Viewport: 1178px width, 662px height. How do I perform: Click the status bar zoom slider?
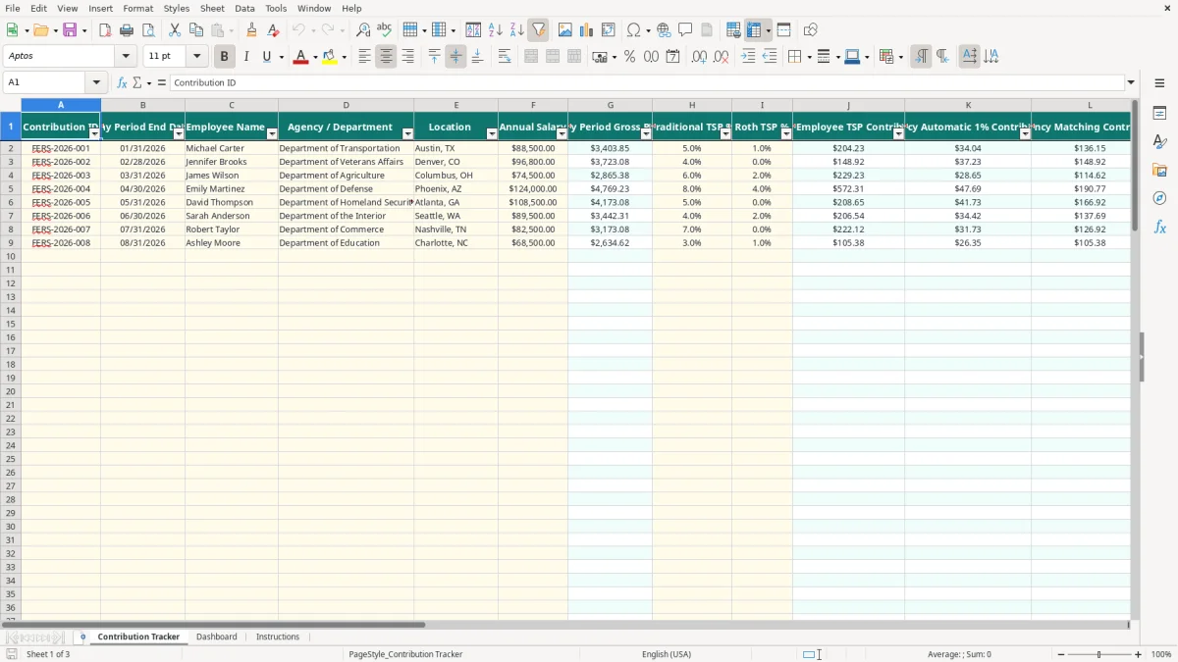click(1098, 654)
